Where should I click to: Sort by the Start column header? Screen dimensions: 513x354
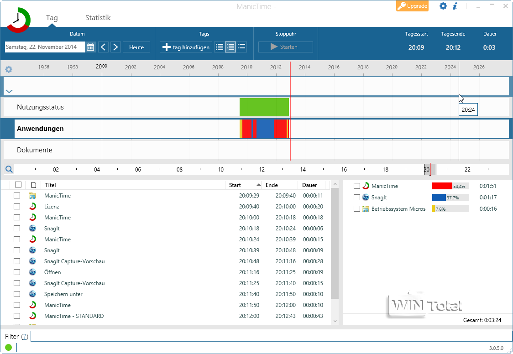click(236, 185)
